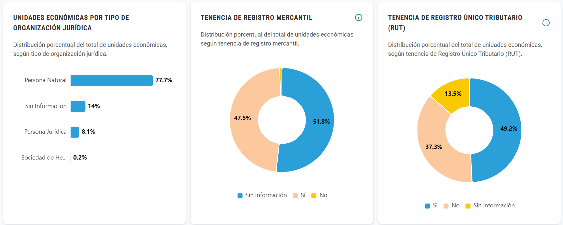Click the Persona Jurídica 8.1% bar
This screenshot has width=563, height=225.
75,132
